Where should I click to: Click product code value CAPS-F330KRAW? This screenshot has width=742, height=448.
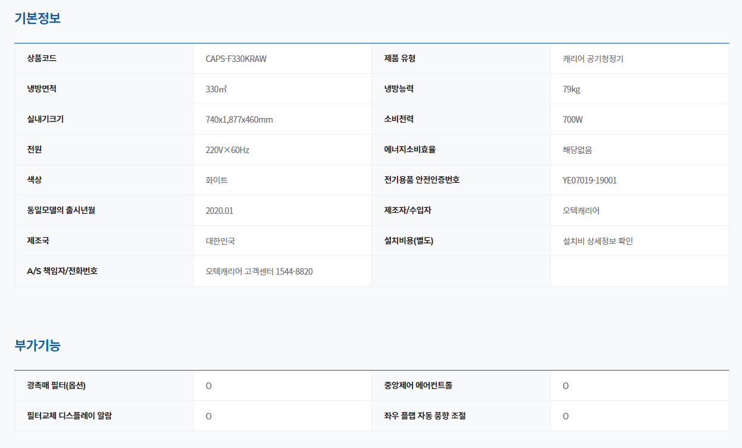pyautogui.click(x=236, y=59)
